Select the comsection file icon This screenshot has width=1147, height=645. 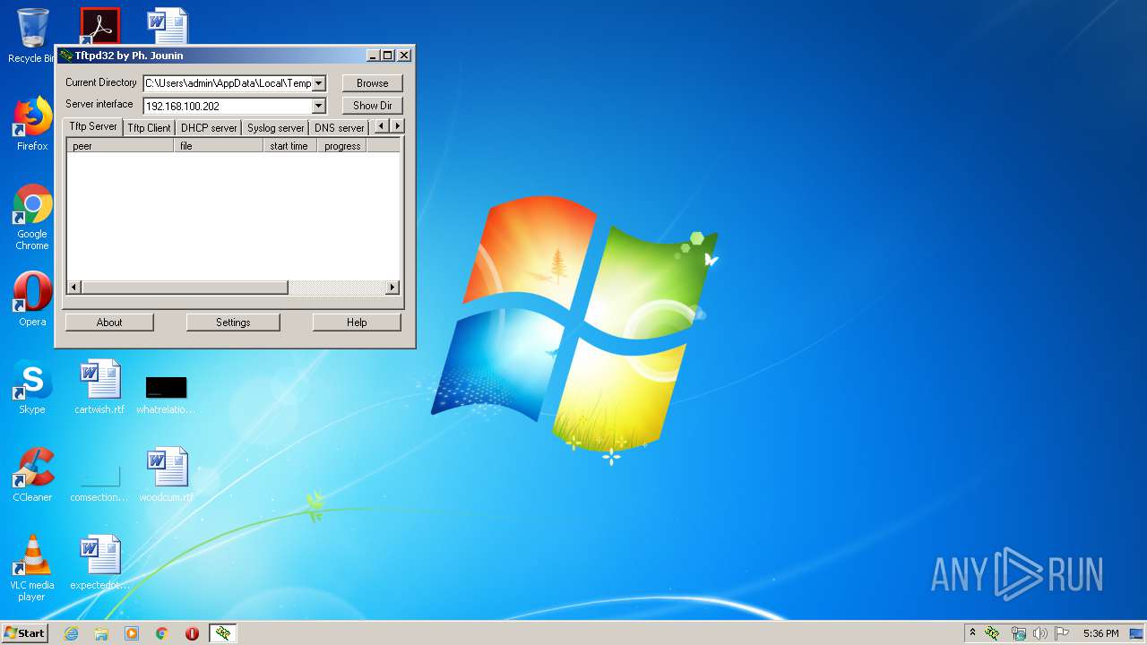tap(99, 484)
